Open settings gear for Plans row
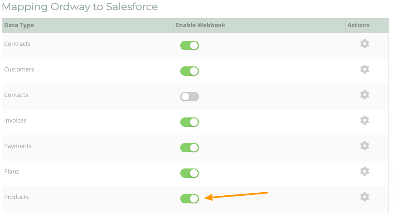The height and width of the screenshot is (214, 395). 364,171
